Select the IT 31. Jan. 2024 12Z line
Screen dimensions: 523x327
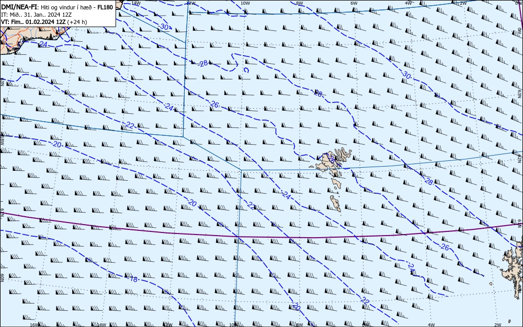click(x=37, y=15)
